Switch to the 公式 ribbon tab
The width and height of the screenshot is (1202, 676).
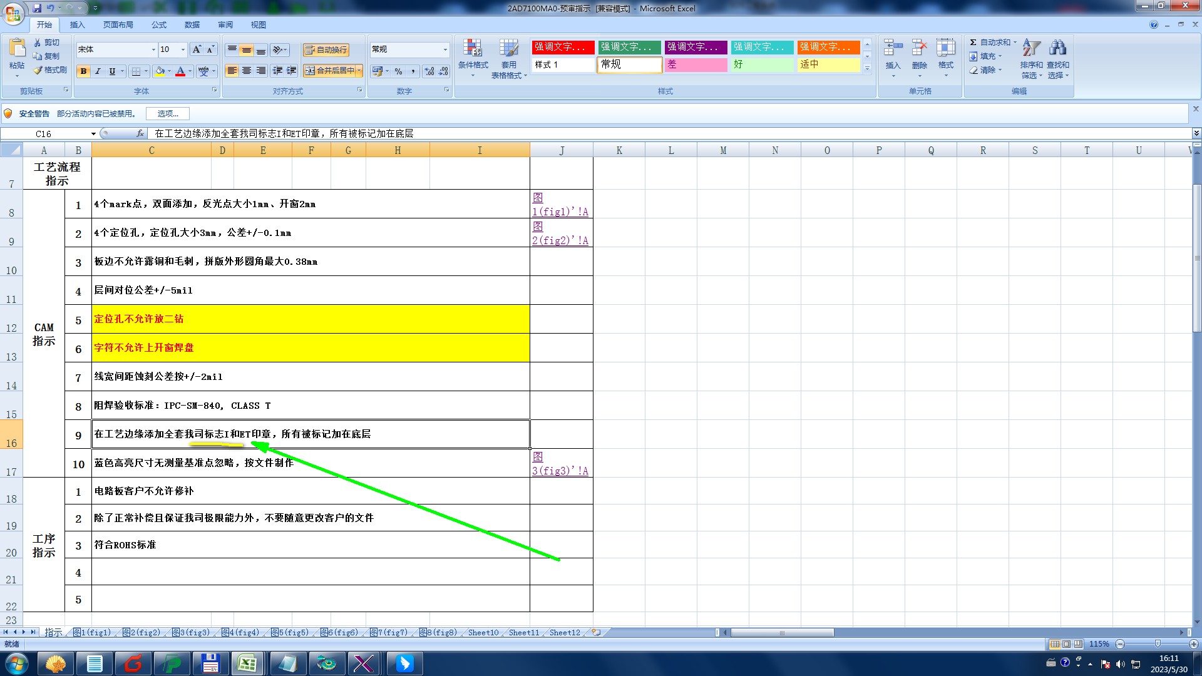[159, 25]
